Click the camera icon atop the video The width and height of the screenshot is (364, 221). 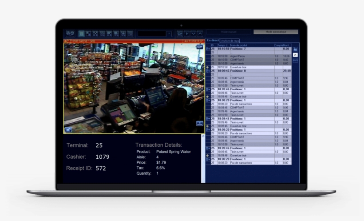click(x=200, y=47)
